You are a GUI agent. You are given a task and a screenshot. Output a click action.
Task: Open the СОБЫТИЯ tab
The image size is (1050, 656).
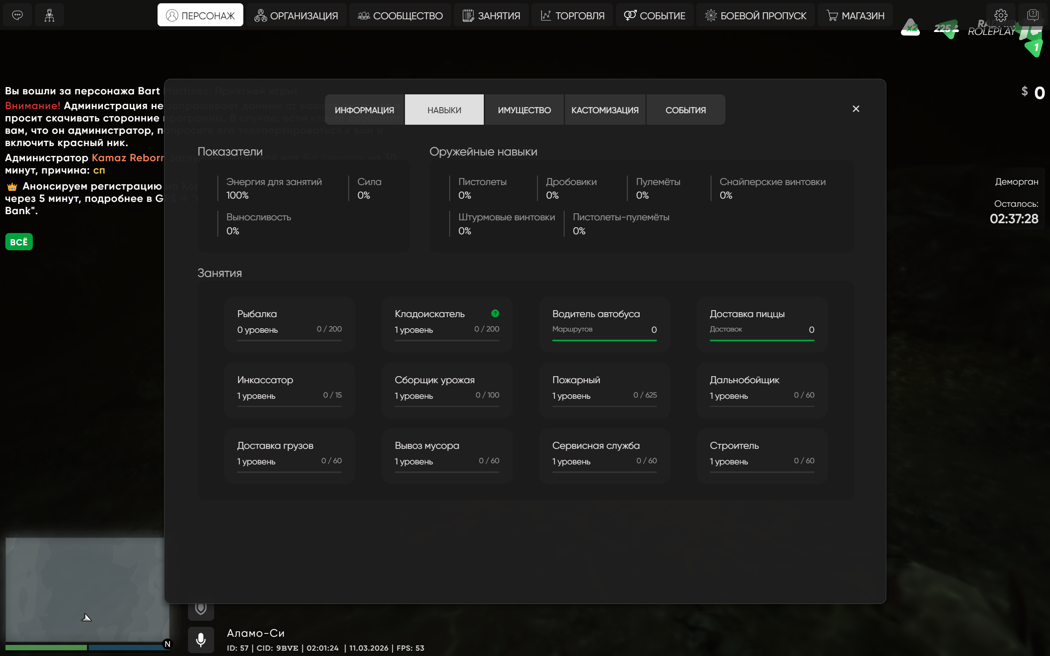686,110
